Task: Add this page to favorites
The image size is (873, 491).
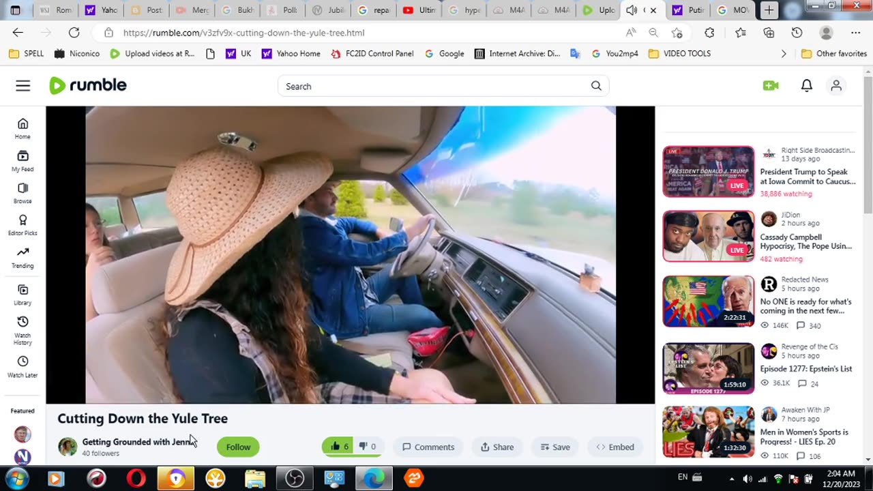Action: [x=677, y=33]
